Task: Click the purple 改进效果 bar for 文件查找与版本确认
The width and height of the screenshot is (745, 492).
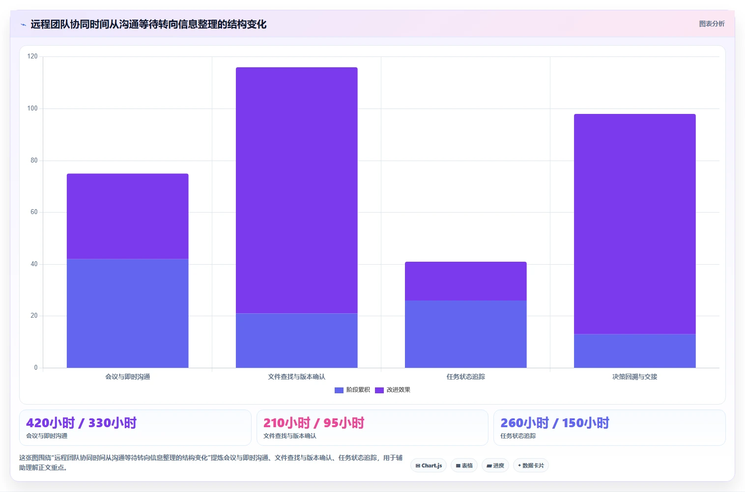Action: coord(297,190)
